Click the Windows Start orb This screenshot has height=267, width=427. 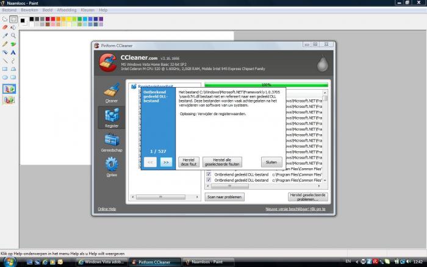point(10,262)
